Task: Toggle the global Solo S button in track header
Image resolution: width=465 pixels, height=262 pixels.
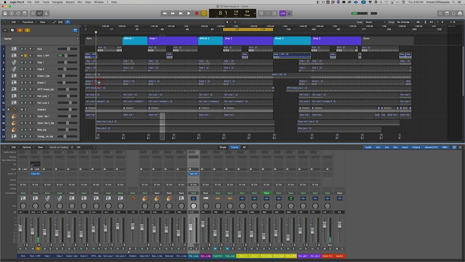Action: [x=27, y=30]
